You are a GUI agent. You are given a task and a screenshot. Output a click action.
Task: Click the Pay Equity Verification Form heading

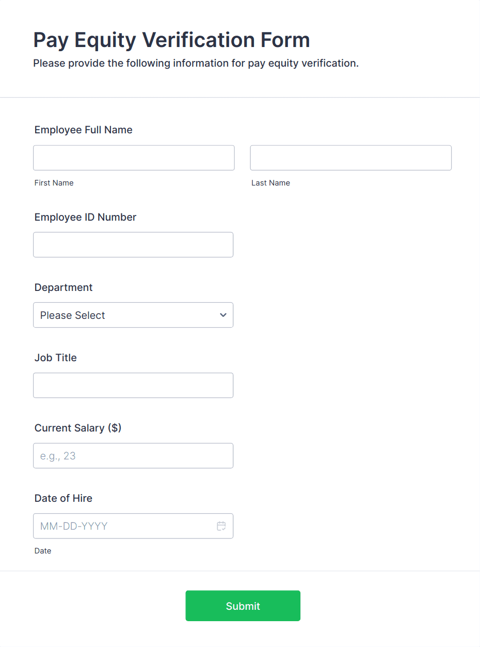[x=171, y=40]
